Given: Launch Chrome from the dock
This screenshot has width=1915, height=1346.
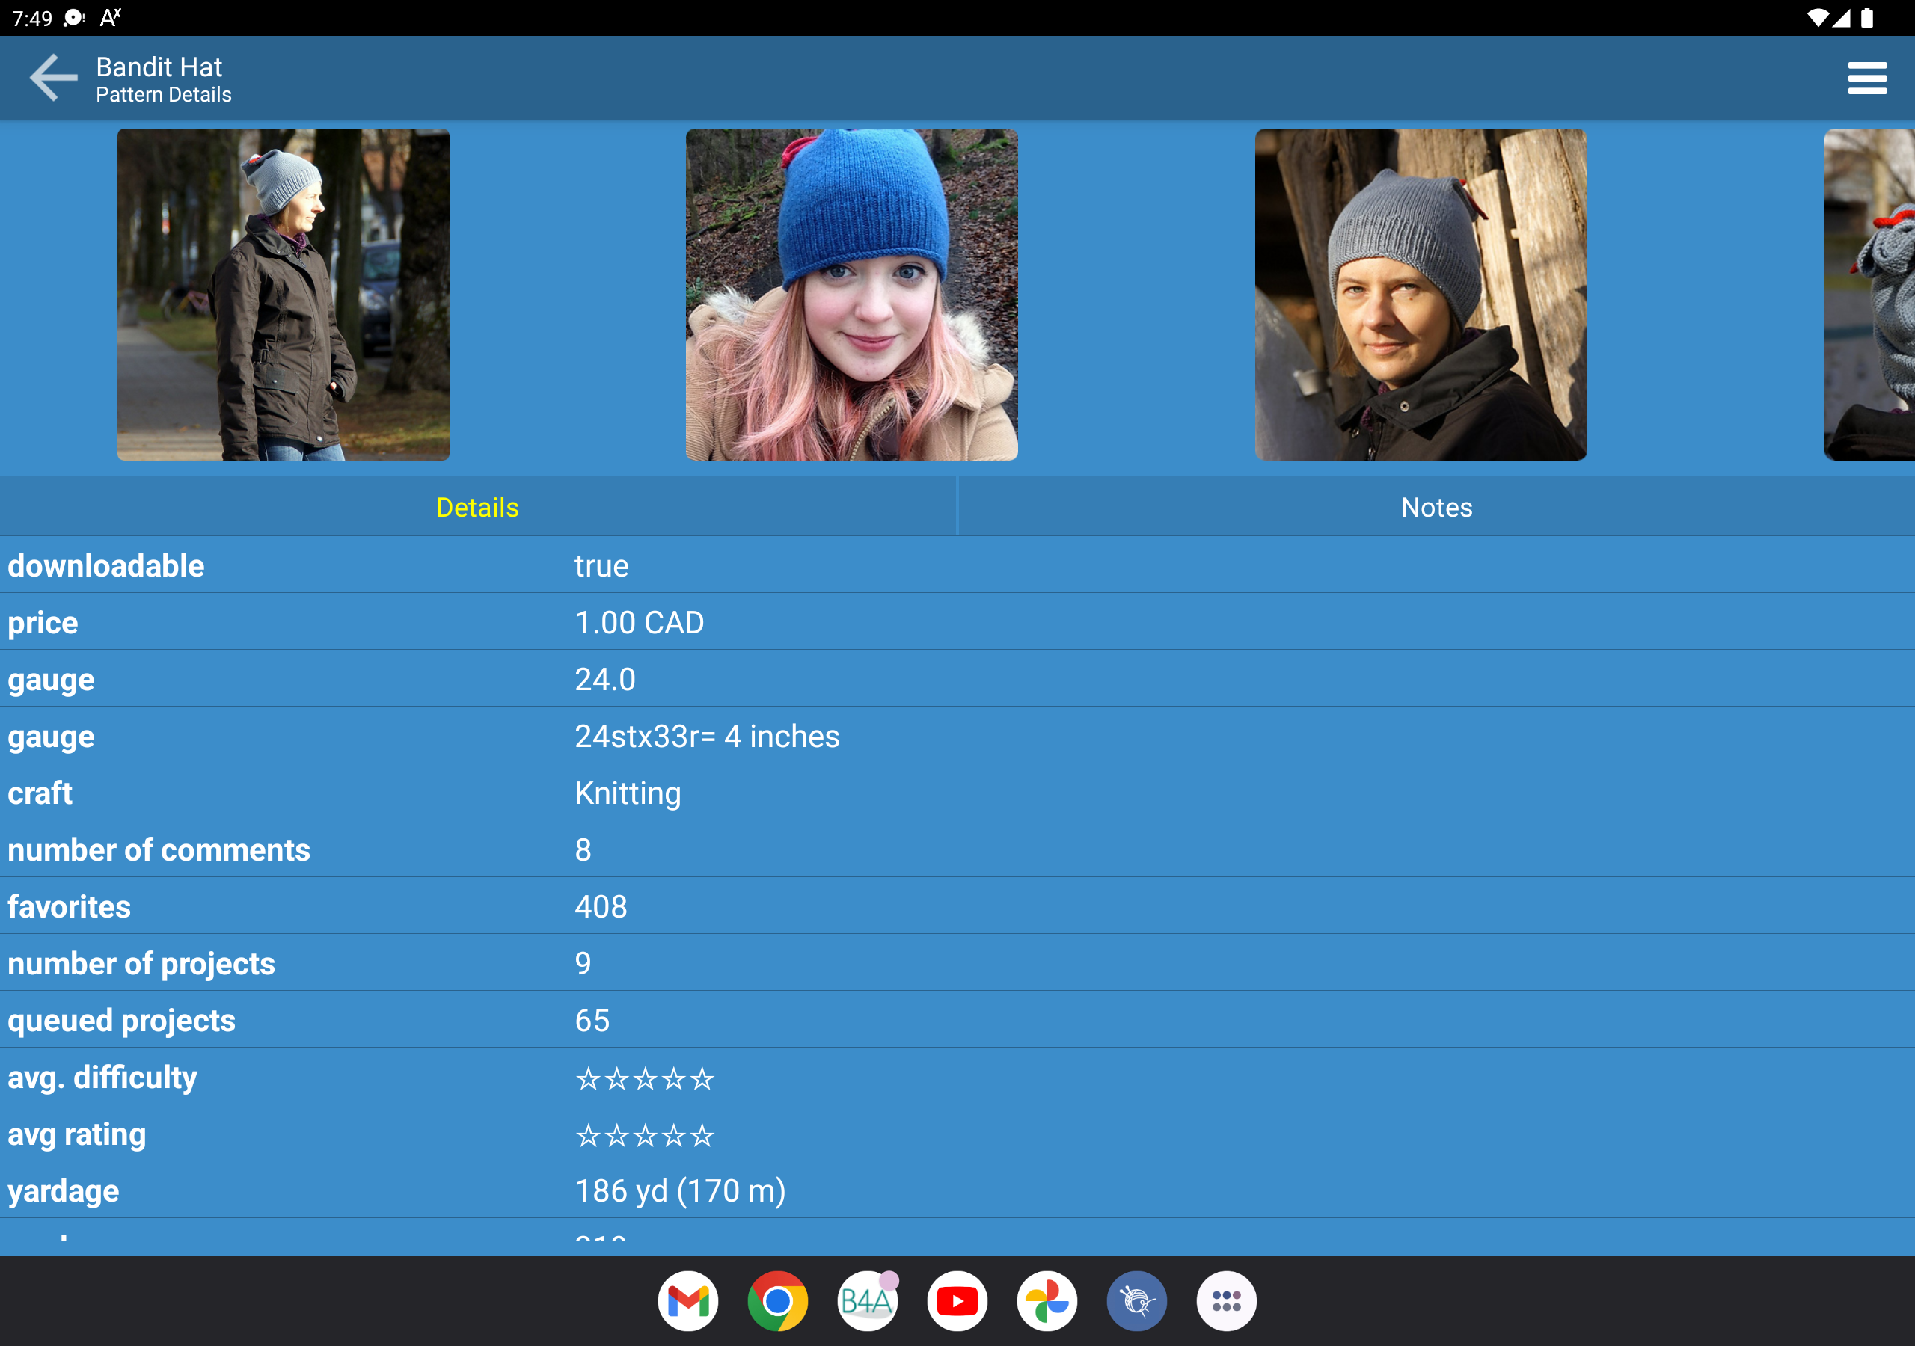Looking at the screenshot, I should 777,1301.
